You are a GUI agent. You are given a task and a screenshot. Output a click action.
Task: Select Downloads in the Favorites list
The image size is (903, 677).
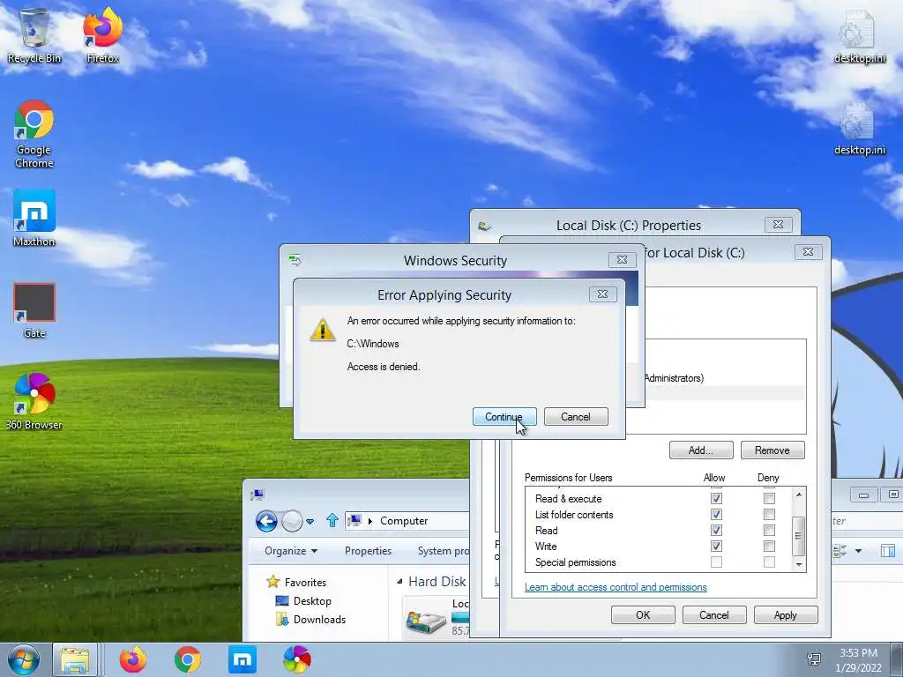click(311, 620)
